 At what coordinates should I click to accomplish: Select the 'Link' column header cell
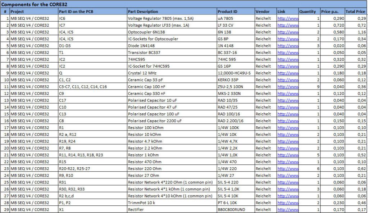coord(287,12)
